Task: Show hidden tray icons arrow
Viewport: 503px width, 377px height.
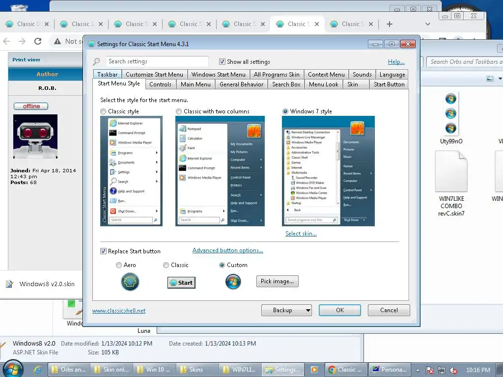Action: [418, 370]
